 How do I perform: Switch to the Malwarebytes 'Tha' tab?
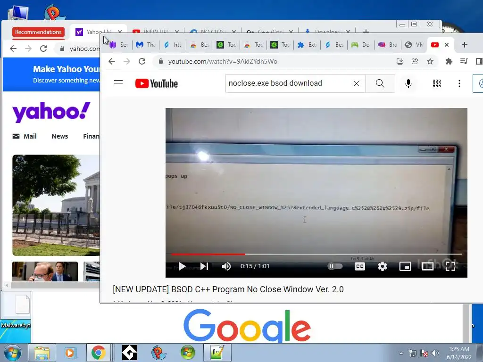(x=145, y=45)
